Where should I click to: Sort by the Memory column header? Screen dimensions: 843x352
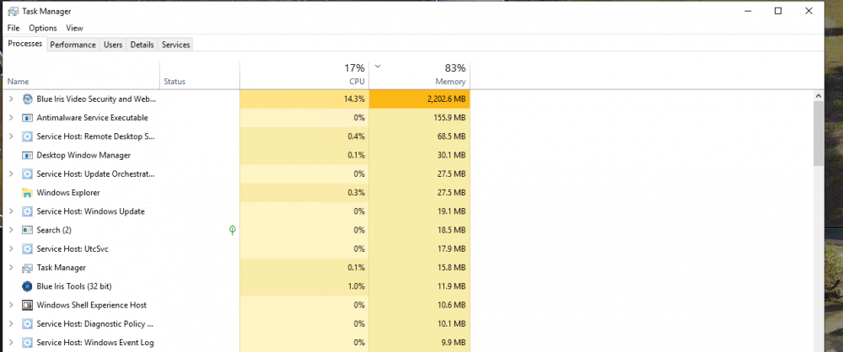click(419, 75)
